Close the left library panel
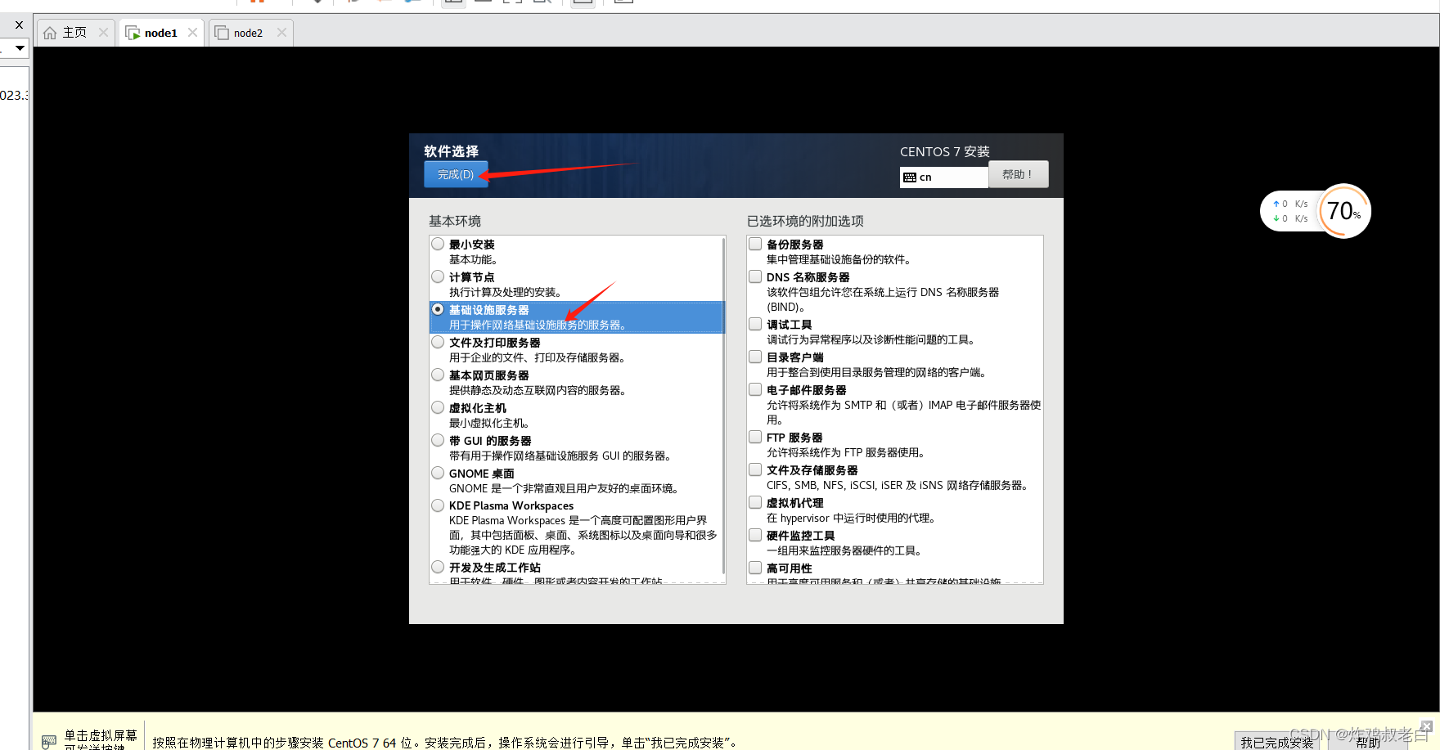 (19, 25)
